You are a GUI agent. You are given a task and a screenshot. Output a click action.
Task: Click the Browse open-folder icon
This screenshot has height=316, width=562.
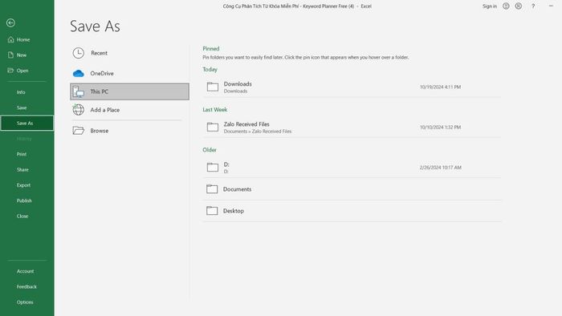[78, 131]
